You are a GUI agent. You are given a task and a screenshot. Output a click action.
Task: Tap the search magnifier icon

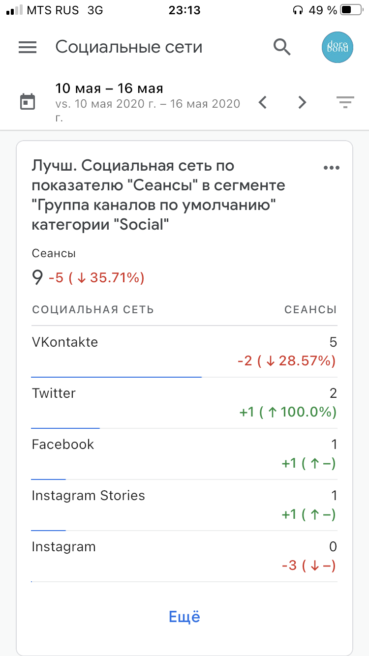click(x=282, y=47)
